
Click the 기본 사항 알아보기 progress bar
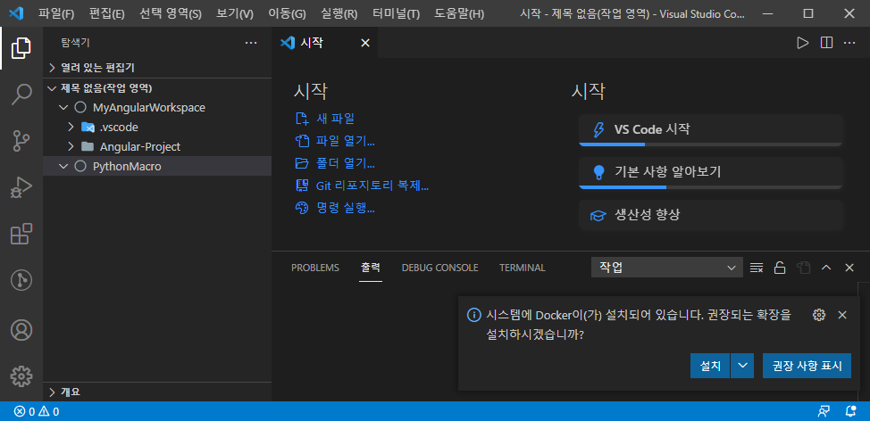[710, 187]
